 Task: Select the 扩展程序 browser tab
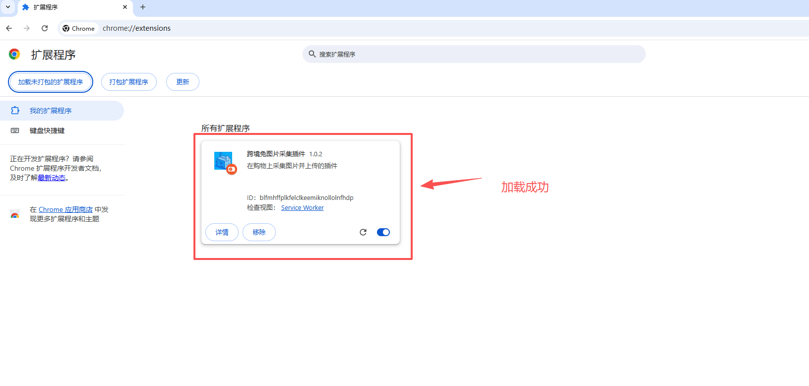(74, 7)
